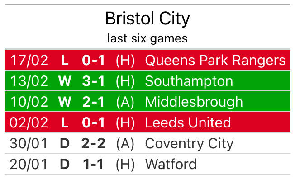
Task: Select the L result badge for Leeds United
Action: 65,122
